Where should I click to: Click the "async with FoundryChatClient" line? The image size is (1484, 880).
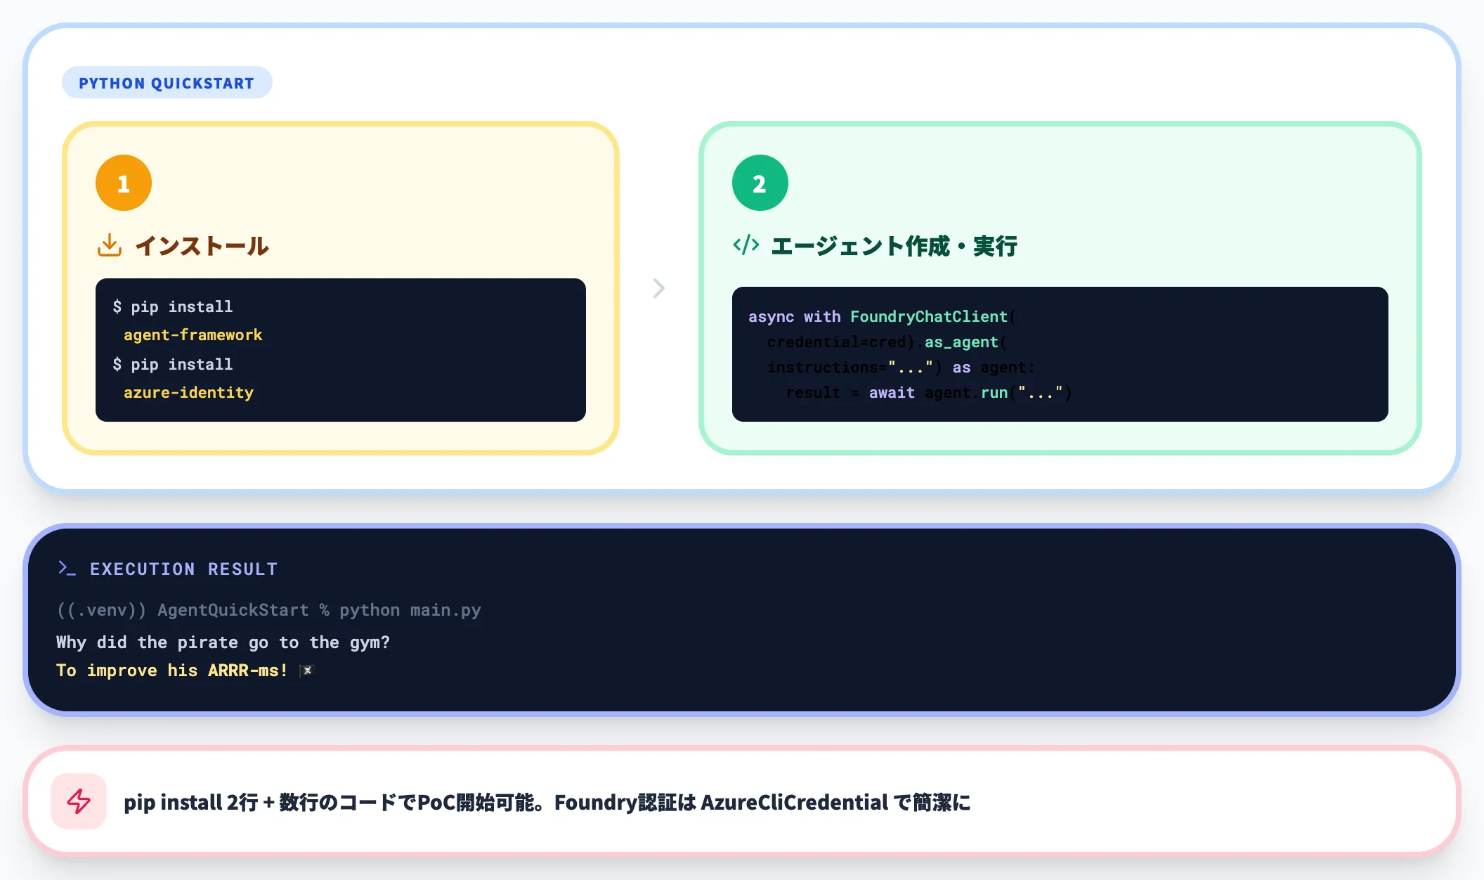[x=882, y=317]
